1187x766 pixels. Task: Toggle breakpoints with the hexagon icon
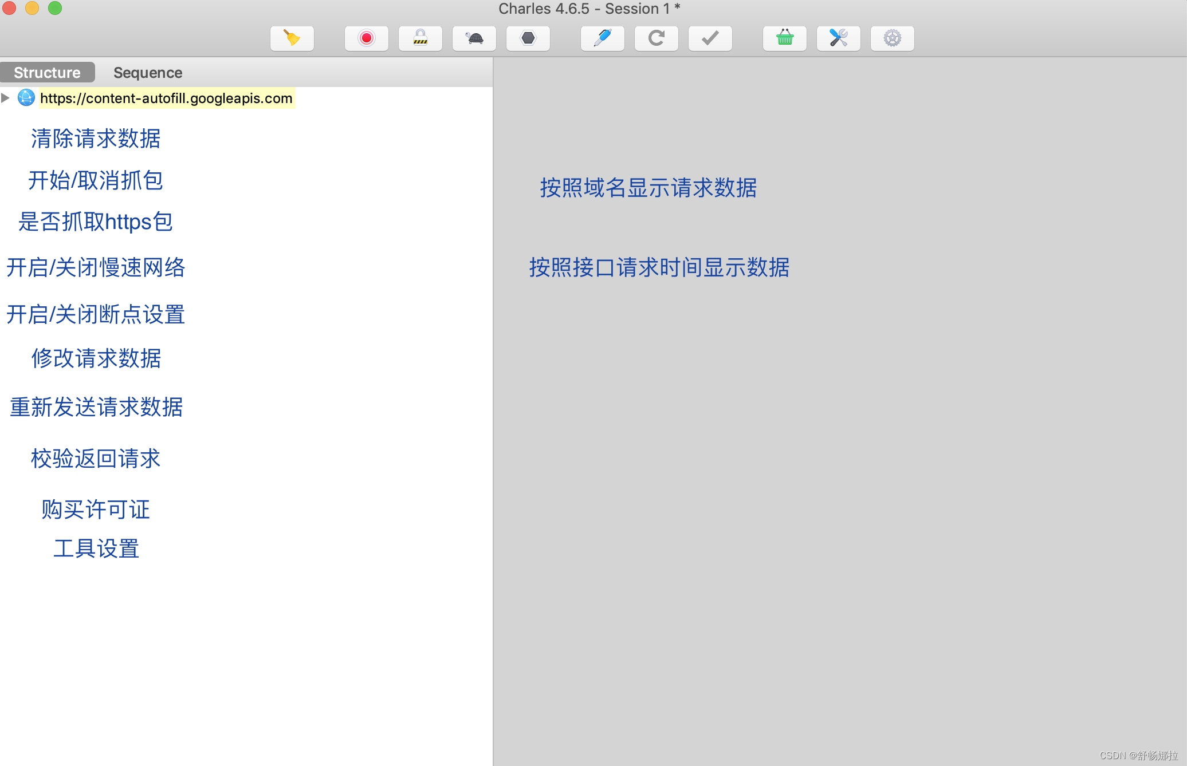pos(528,38)
